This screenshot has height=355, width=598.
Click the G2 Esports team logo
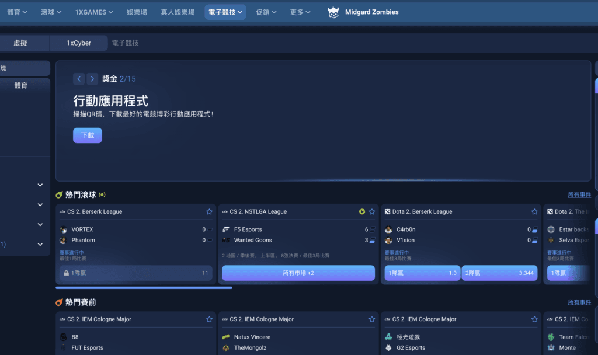(388, 348)
